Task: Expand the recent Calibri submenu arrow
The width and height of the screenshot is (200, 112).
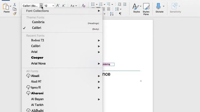Action: point(99,46)
